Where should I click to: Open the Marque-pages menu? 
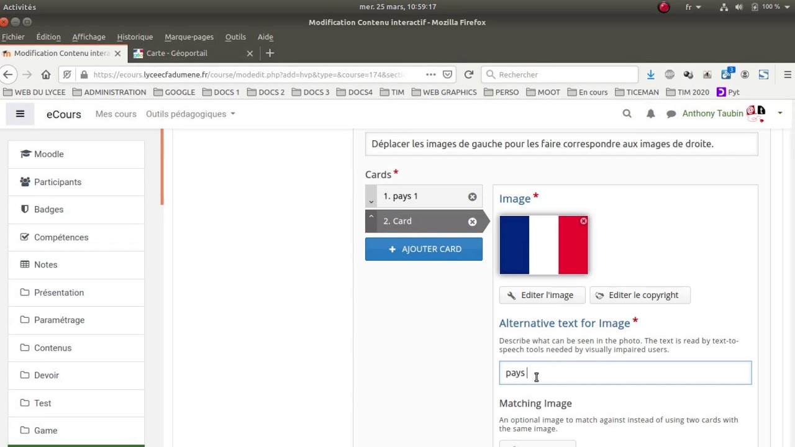tap(189, 37)
